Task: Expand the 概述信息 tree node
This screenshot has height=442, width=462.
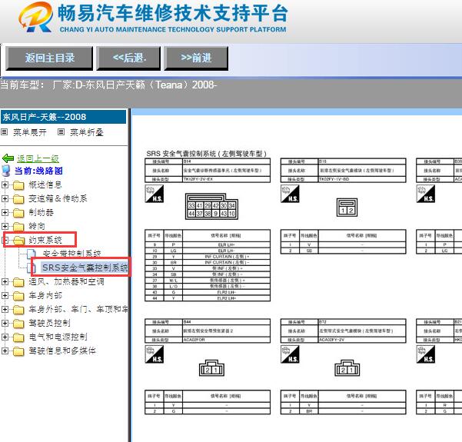Action: pyautogui.click(x=5, y=184)
